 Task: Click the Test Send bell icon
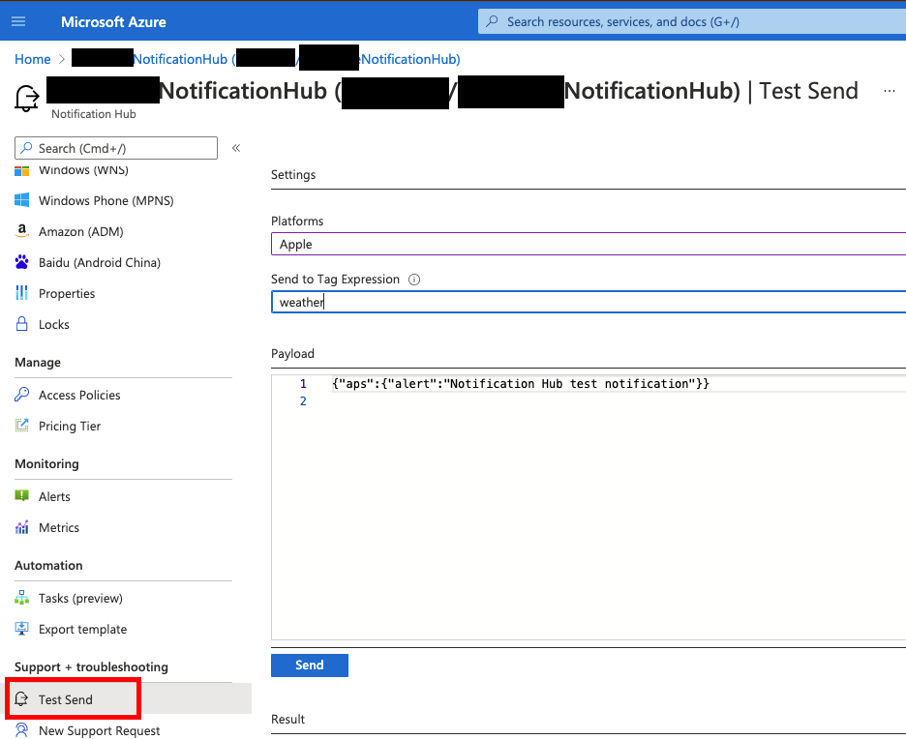pyautogui.click(x=21, y=699)
